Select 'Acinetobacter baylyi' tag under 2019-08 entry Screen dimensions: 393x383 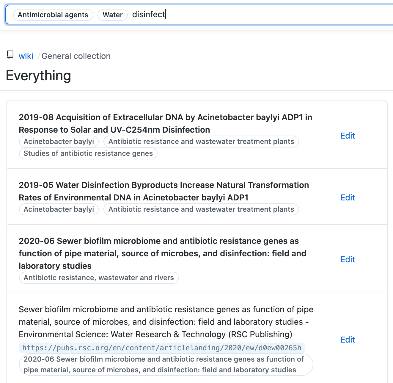[x=59, y=142]
